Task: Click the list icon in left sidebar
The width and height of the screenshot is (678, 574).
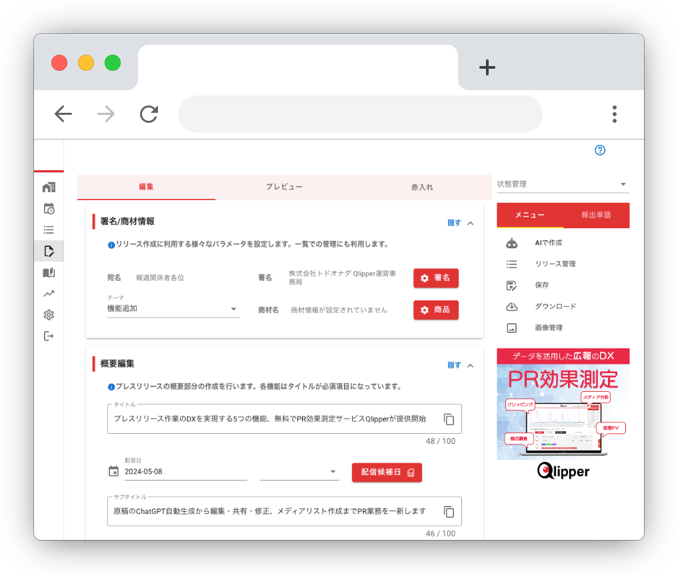Action: (49, 230)
